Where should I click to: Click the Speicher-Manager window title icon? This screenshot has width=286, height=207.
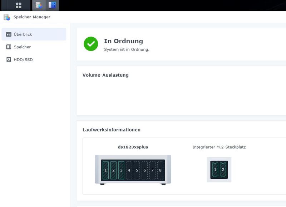pyautogui.click(x=6, y=16)
